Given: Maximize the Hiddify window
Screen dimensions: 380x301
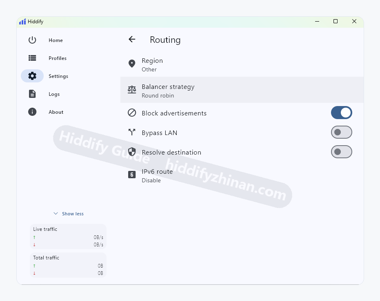Looking at the screenshot, I should 336,21.
